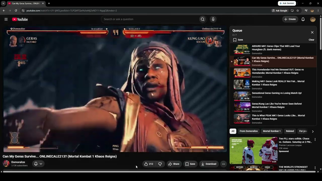Open channel notification preferences dropdown
Image resolution: width=322 pixels, height=181 pixels.
tap(38, 164)
